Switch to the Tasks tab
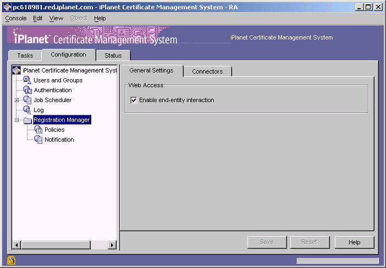This screenshot has height=268, width=386. coord(25,55)
